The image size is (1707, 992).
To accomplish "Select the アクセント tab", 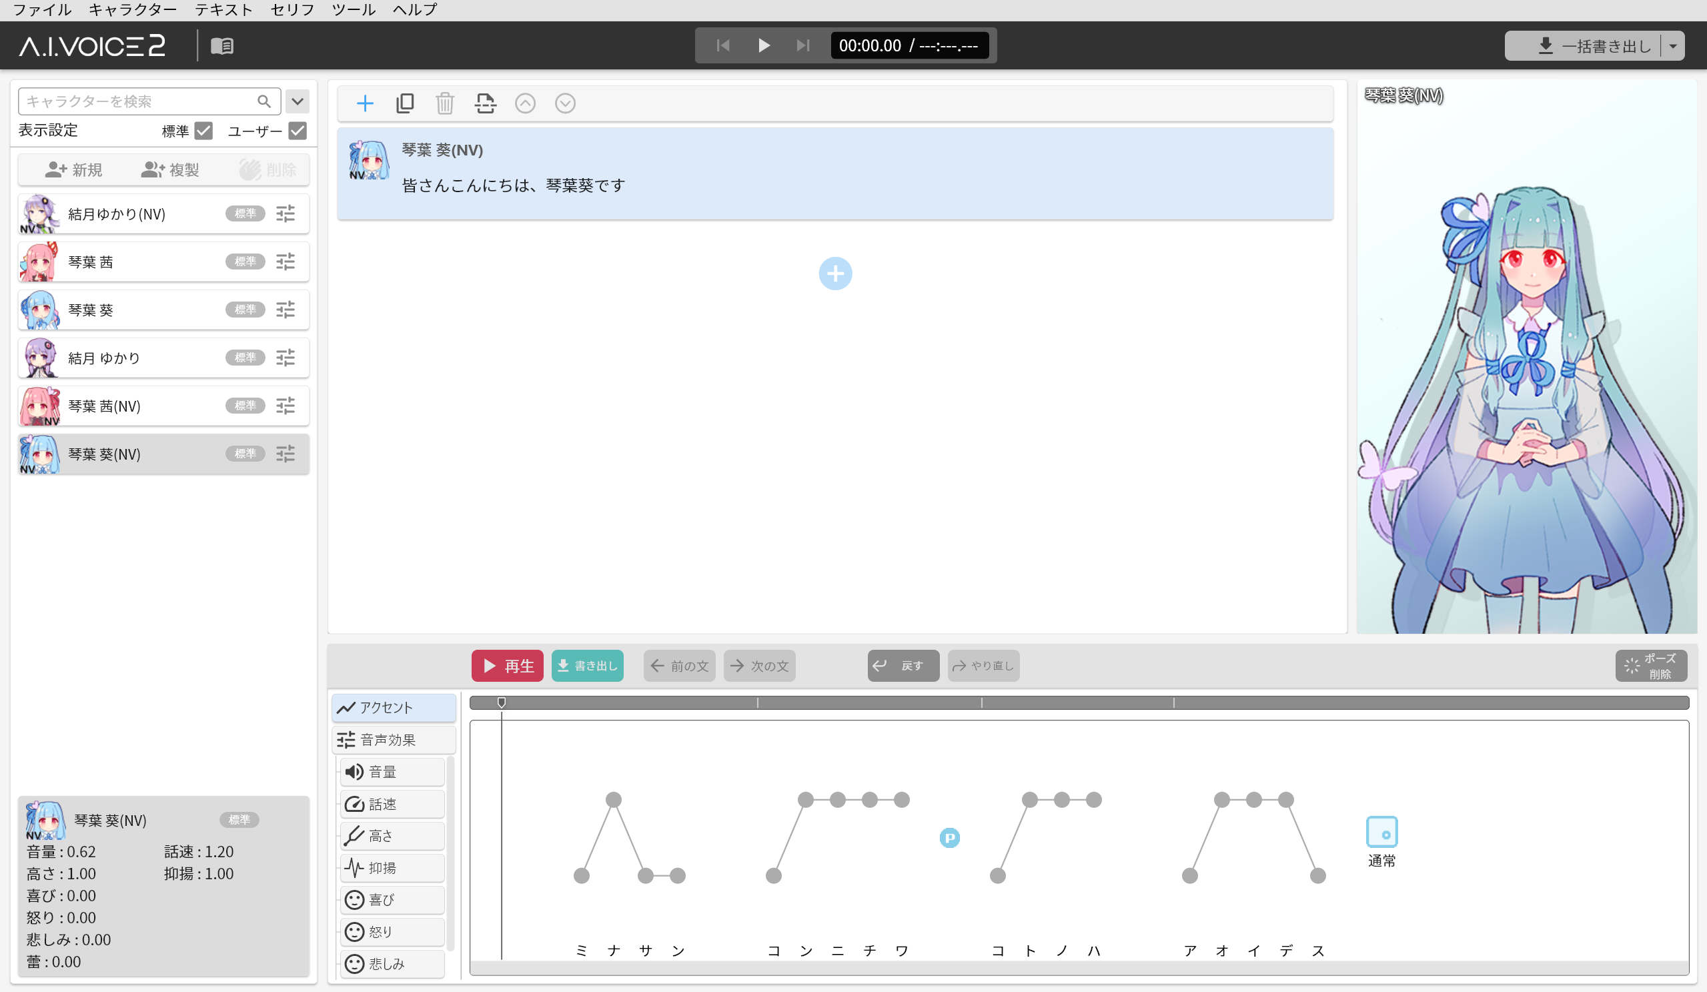I will pos(393,707).
